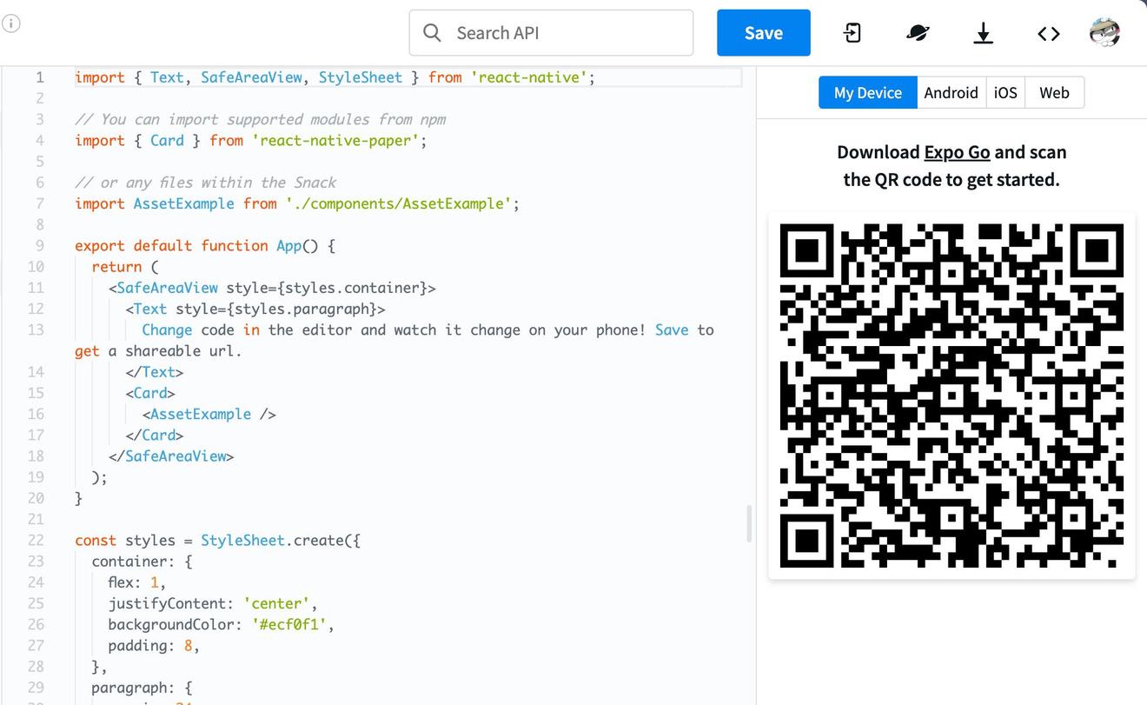The width and height of the screenshot is (1147, 705).
Task: Switch to the Android preview tab
Action: click(951, 93)
